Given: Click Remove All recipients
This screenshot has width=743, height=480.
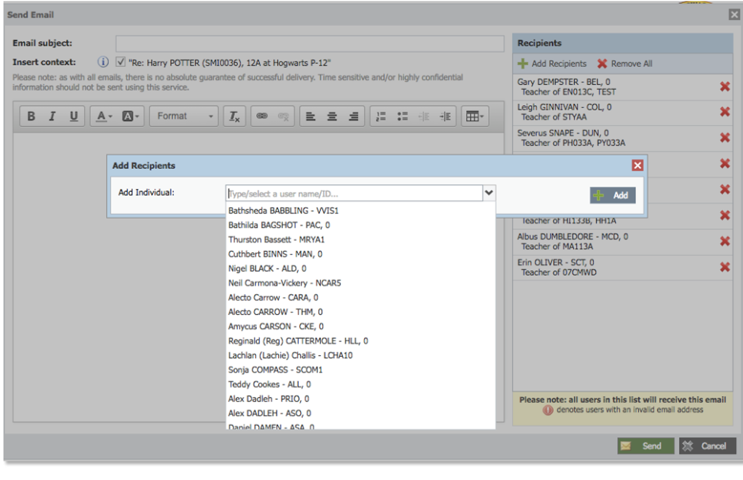Looking at the screenshot, I should (x=625, y=64).
